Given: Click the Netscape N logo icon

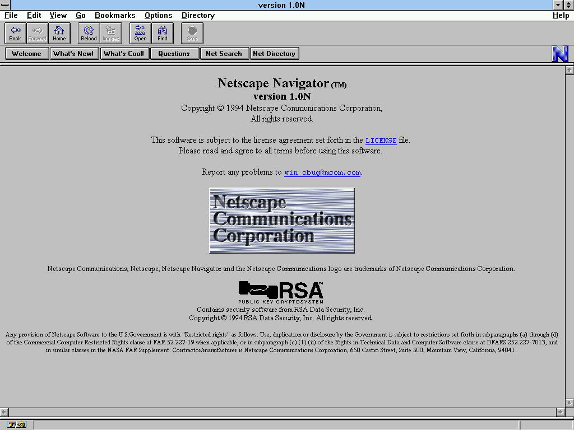Looking at the screenshot, I should 560,54.
